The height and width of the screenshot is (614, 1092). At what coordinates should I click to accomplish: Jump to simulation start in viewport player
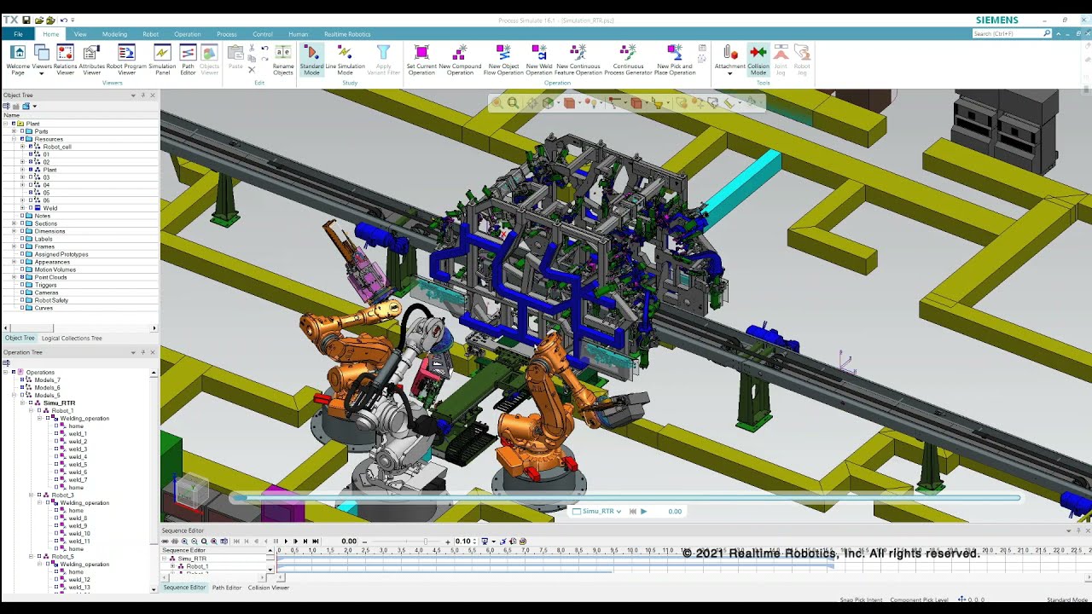(x=632, y=512)
